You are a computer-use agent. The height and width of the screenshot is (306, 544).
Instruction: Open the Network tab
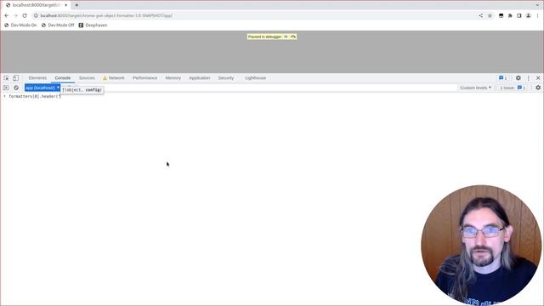point(114,78)
